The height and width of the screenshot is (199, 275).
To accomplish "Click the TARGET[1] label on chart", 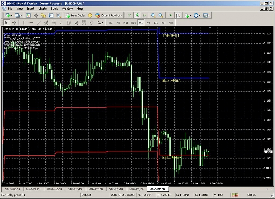I will [171, 36].
